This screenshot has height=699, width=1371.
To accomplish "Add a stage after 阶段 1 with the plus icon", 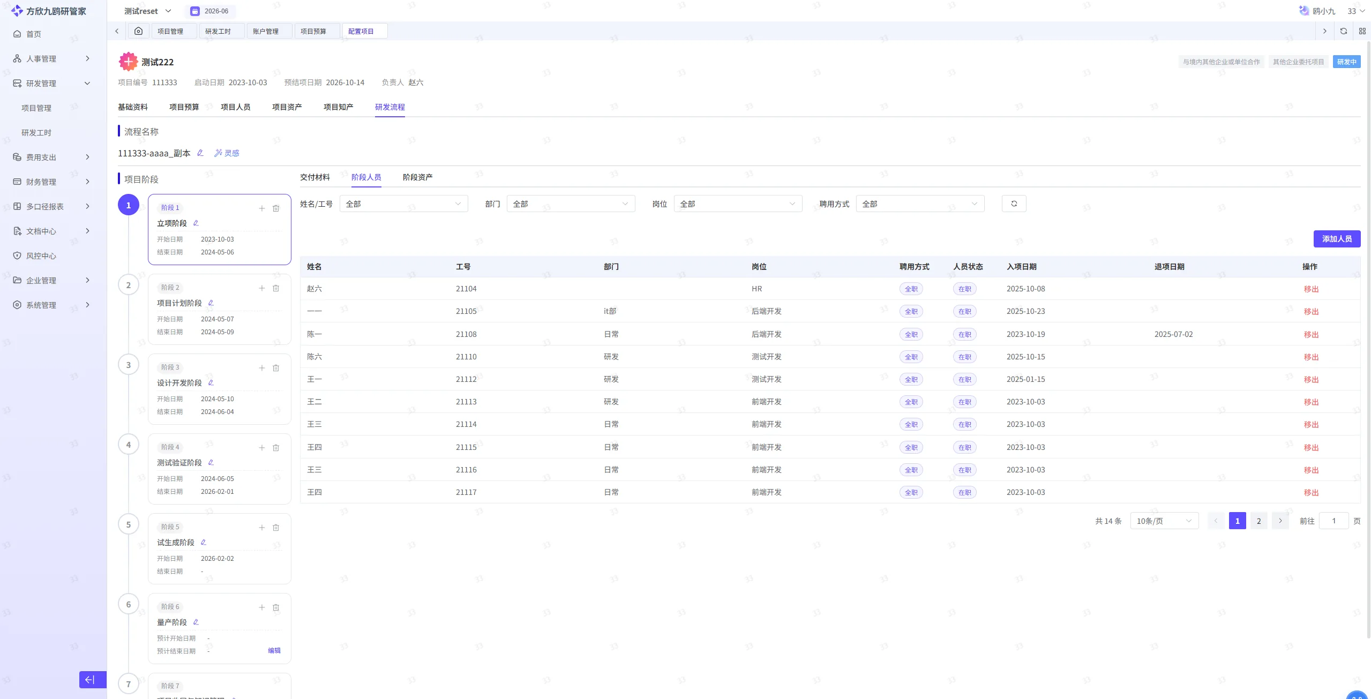I will (262, 208).
